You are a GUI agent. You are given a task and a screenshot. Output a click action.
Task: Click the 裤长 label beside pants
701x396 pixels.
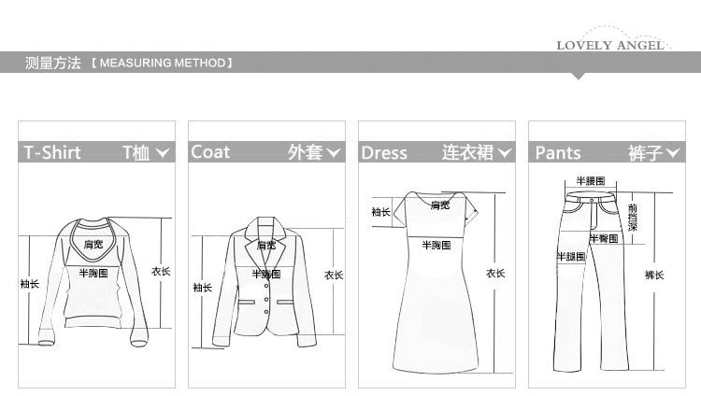coord(654,275)
